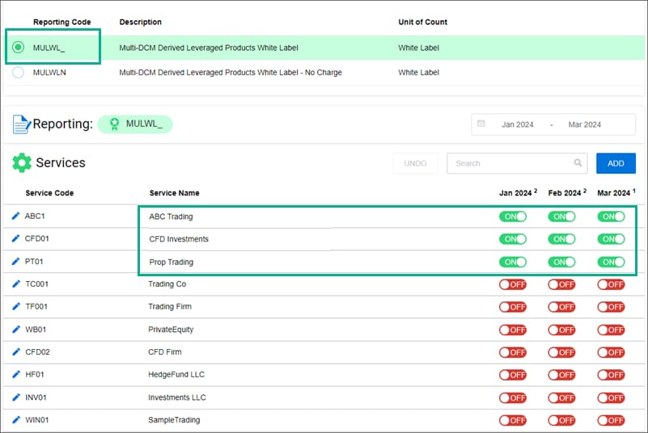This screenshot has height=433, width=648.
Task: Open the Jan 2024 start date picker
Action: [x=518, y=124]
